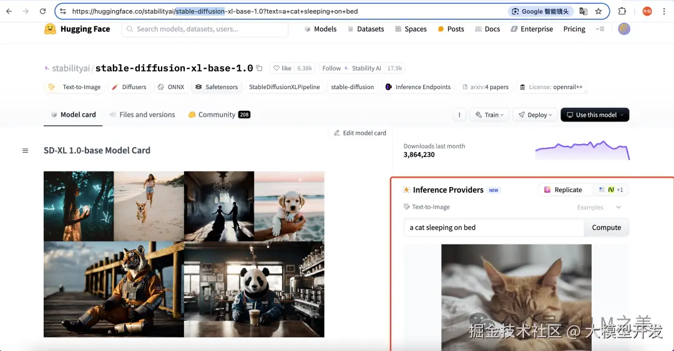Click the browser address bar URL
This screenshot has height=351, width=674.
[x=215, y=11]
